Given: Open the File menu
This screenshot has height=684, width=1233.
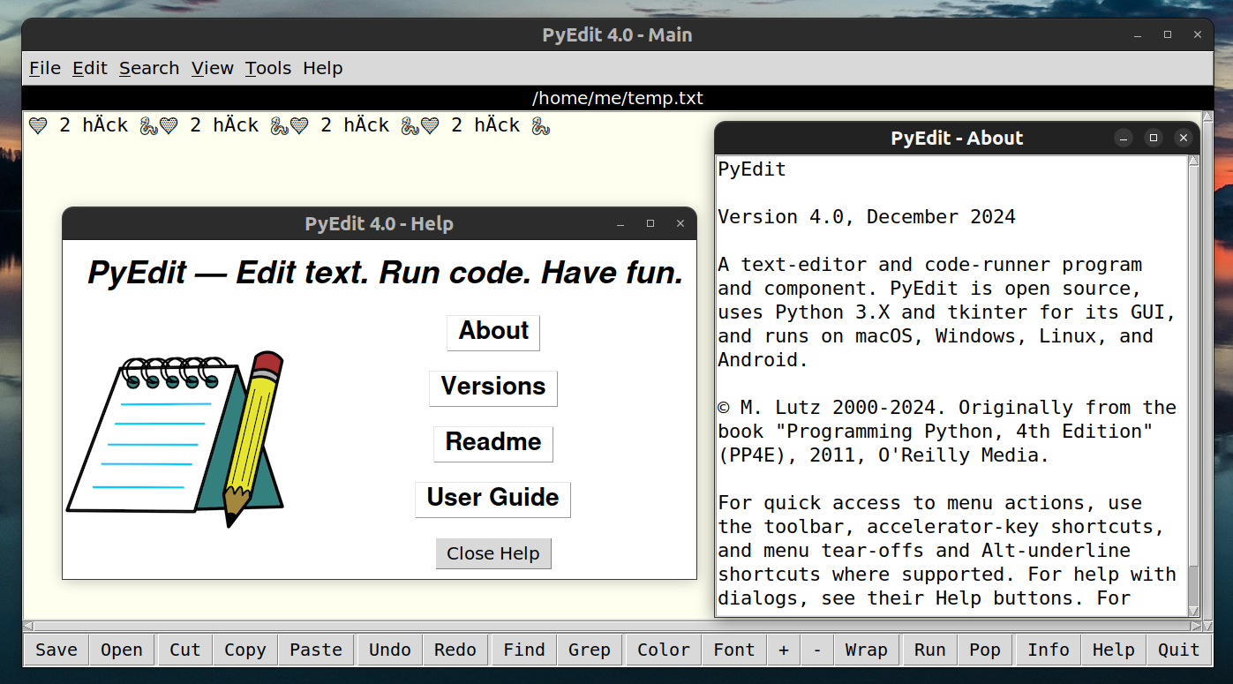Looking at the screenshot, I should coord(45,68).
